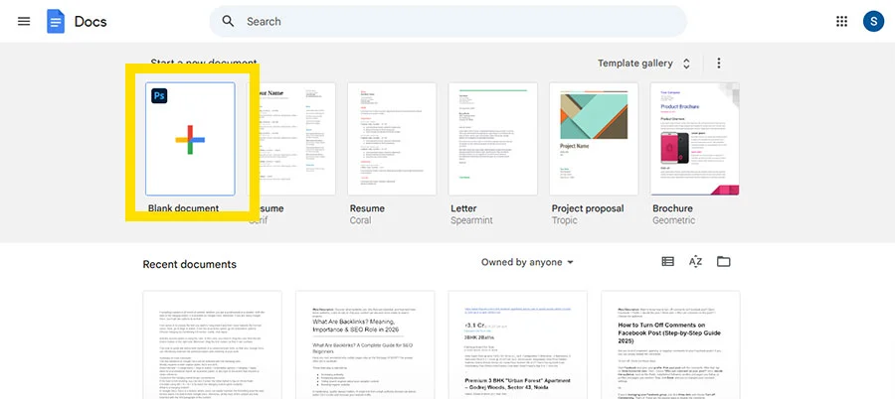The height and width of the screenshot is (399, 895).
Task: Open the Google apps grid
Action: coord(841,22)
